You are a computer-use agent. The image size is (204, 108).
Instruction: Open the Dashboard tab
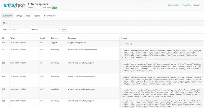(x=7, y=16)
